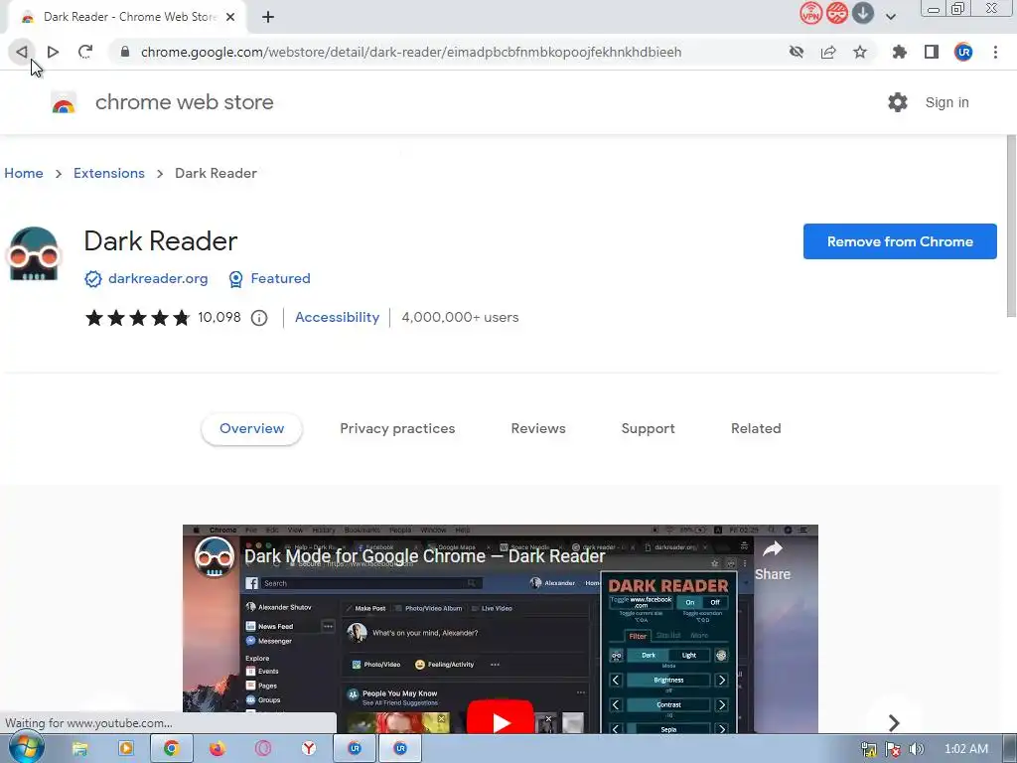
Task: Open File Explorer from the taskbar
Action: click(x=79, y=749)
